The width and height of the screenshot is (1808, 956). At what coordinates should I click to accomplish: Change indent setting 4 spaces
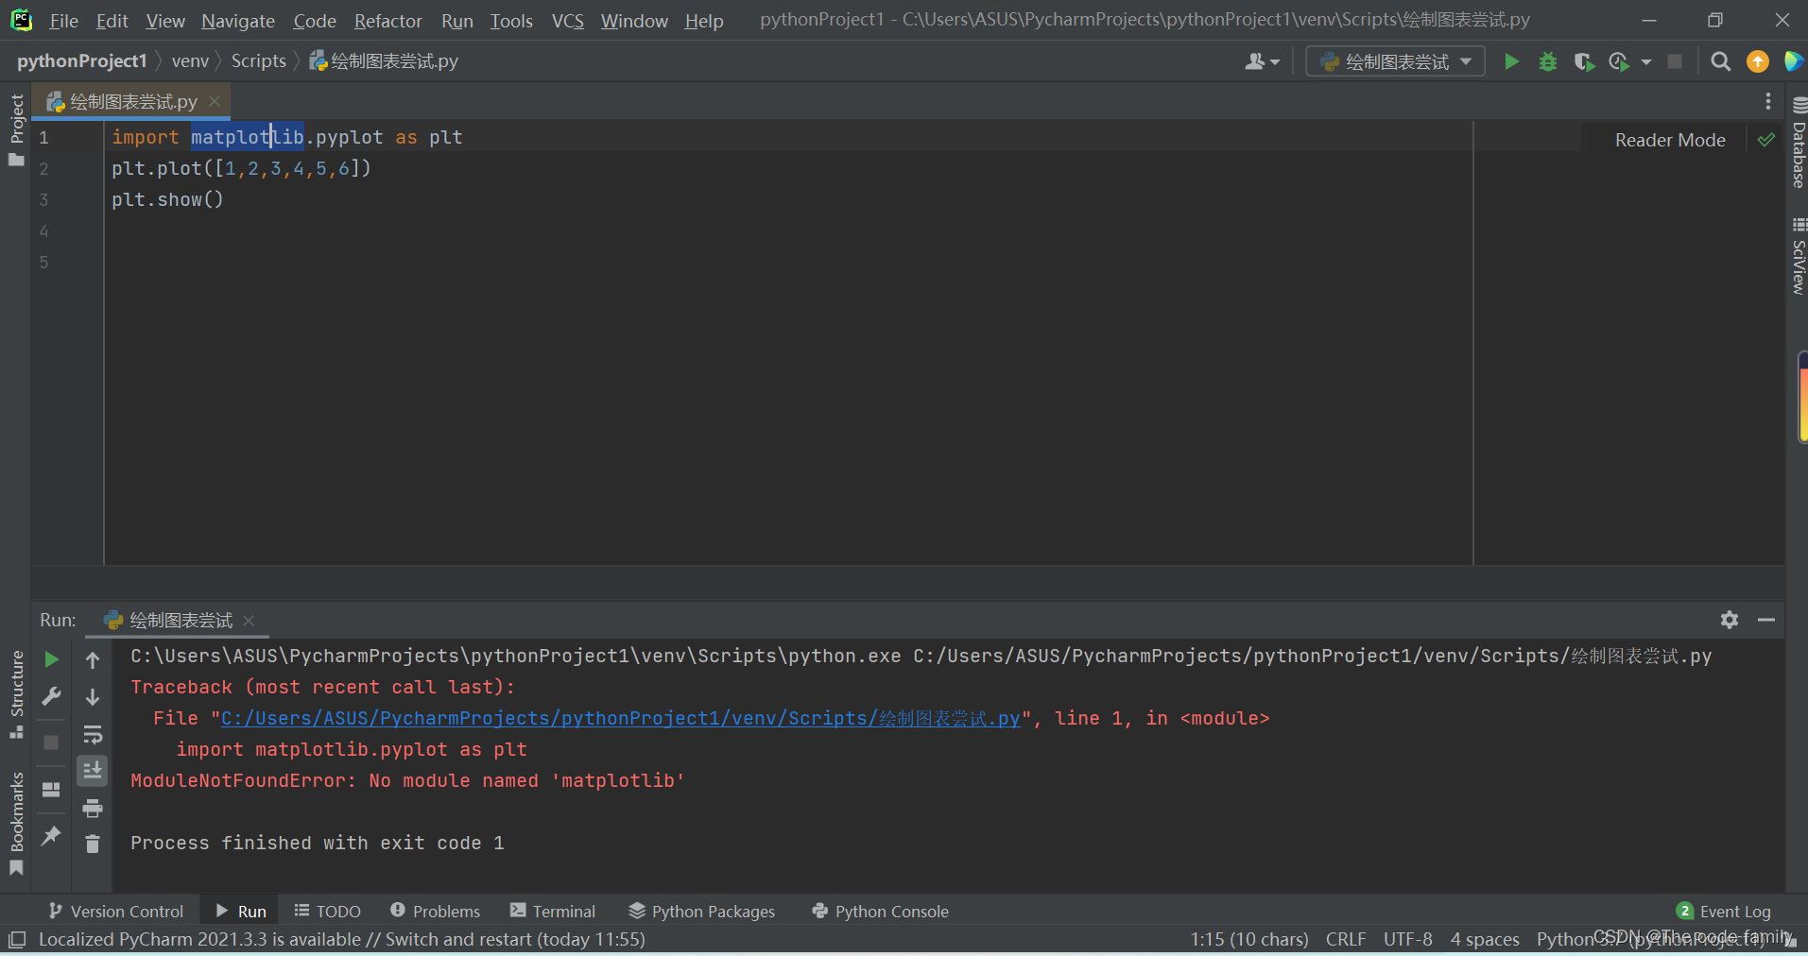(x=1485, y=939)
